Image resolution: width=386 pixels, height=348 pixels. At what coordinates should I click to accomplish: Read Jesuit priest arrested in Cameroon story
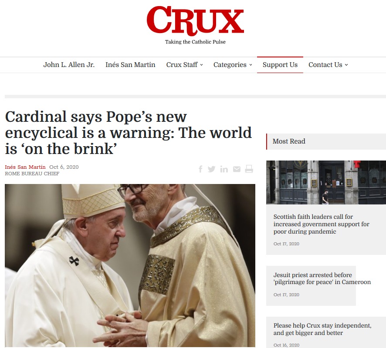coord(322,278)
